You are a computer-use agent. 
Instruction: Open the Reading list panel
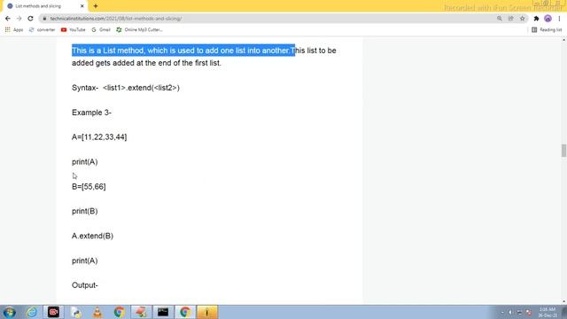click(547, 29)
